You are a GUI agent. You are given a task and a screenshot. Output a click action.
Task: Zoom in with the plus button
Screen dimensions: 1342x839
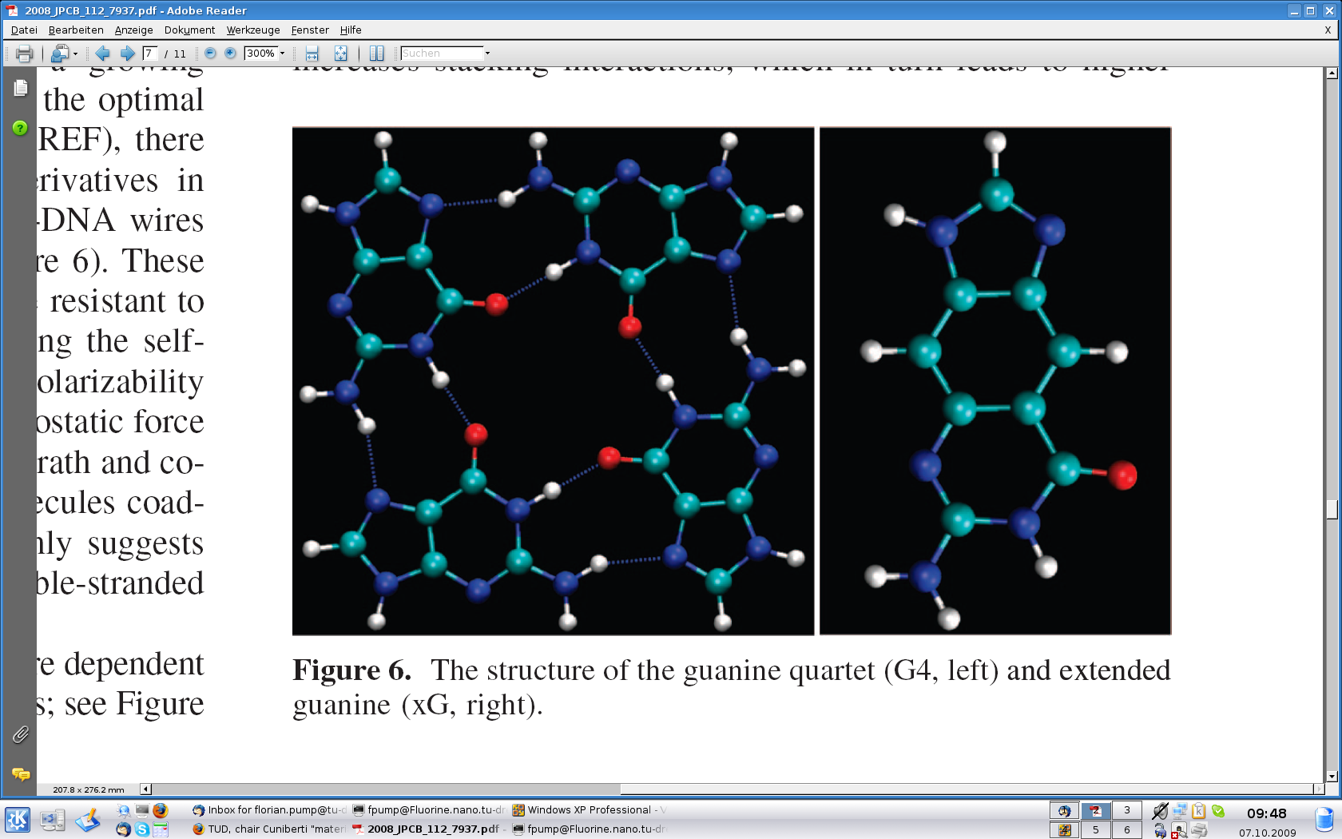(230, 54)
